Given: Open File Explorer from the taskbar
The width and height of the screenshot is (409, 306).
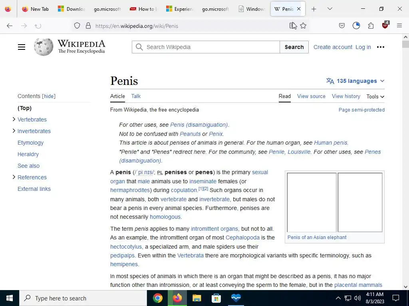Looking at the screenshot, I should (197, 298).
